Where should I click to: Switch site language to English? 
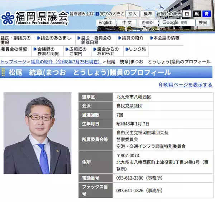pyautogui.click(x=105, y=23)
